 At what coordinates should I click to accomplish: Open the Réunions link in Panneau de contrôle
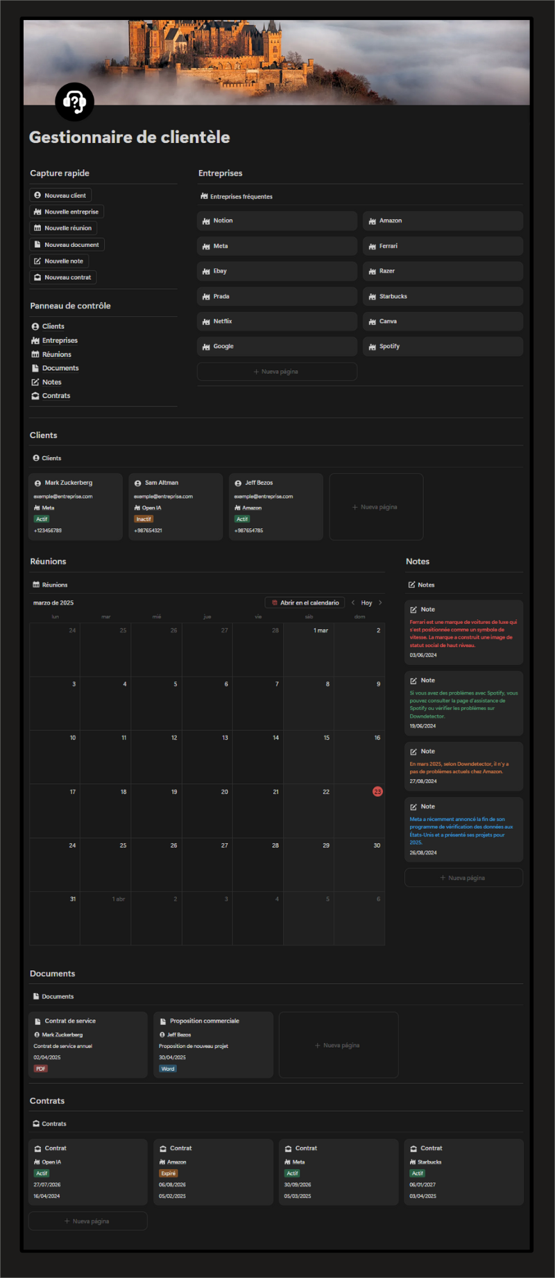pos(56,354)
